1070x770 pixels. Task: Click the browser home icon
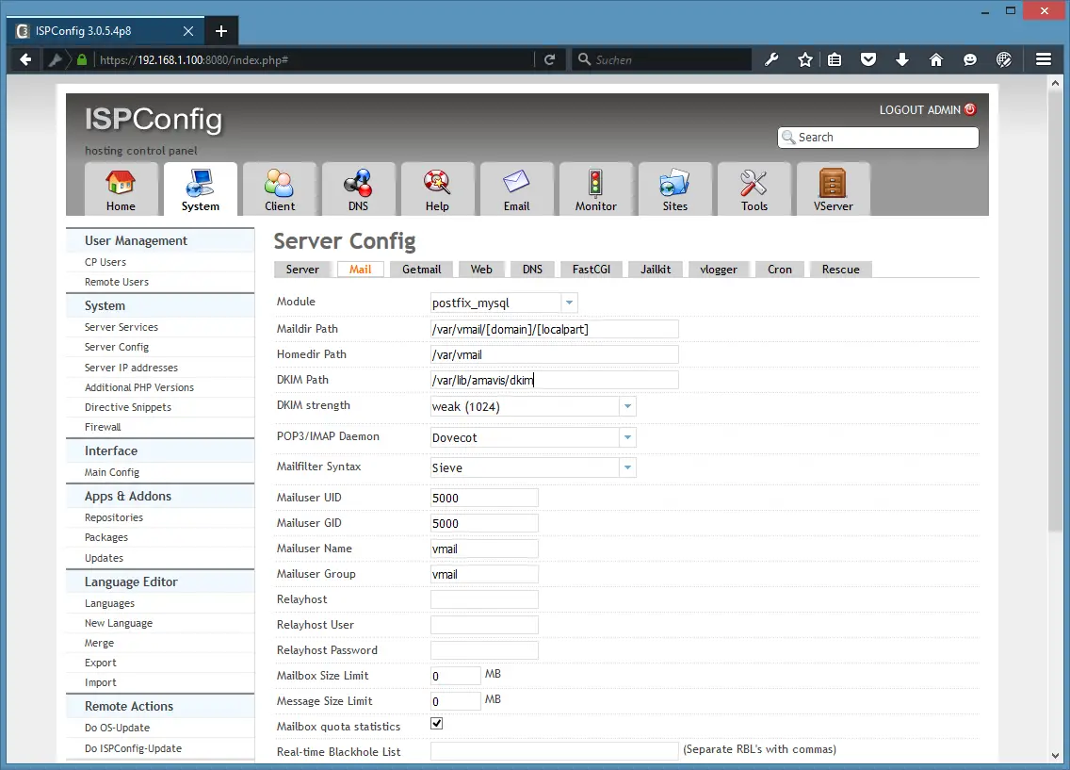click(936, 59)
